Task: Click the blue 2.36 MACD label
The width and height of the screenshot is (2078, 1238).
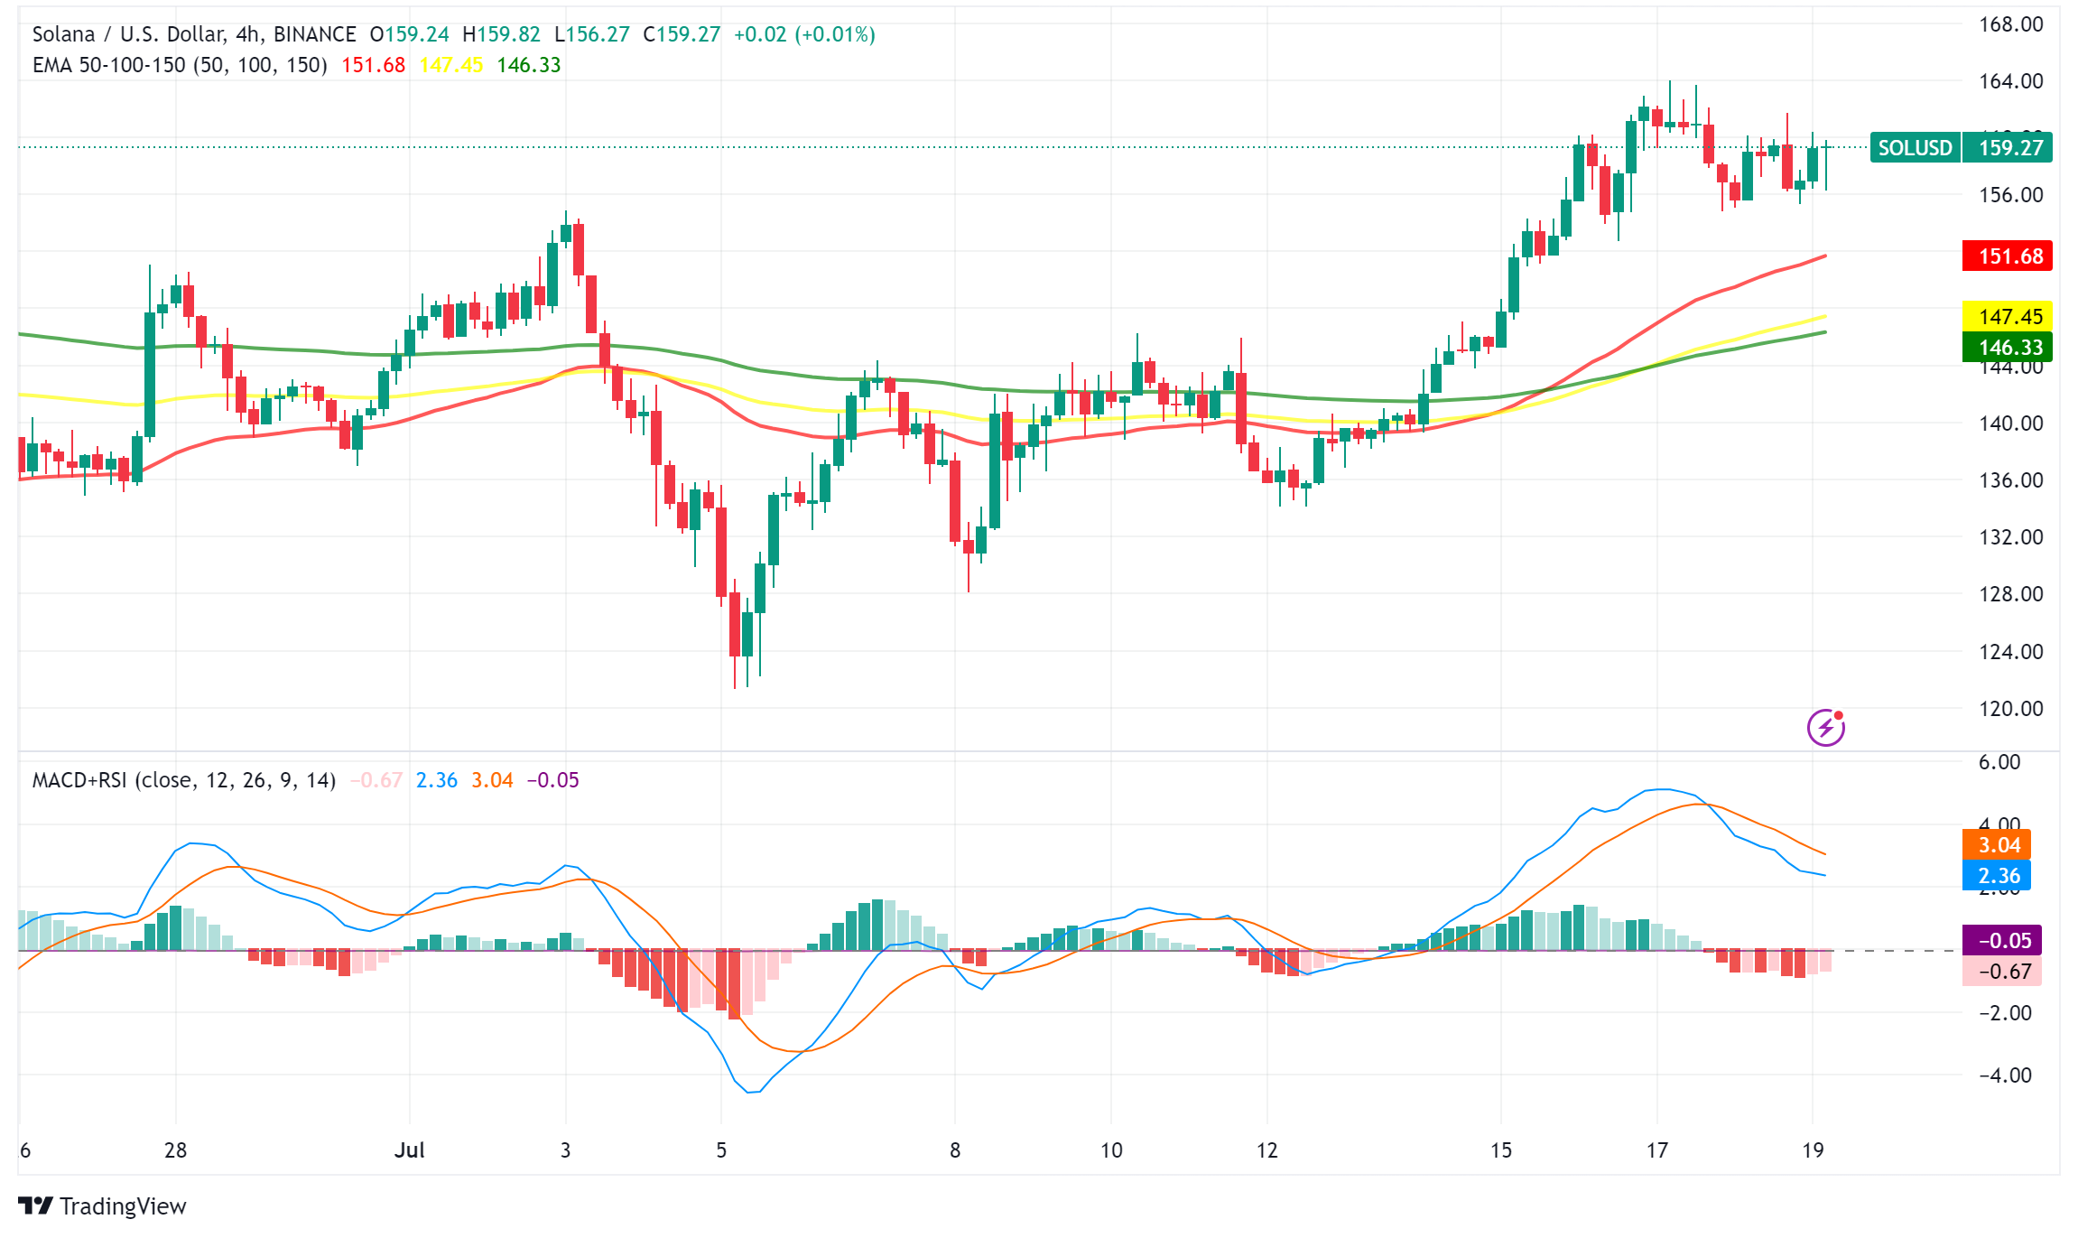Action: click(x=1998, y=876)
